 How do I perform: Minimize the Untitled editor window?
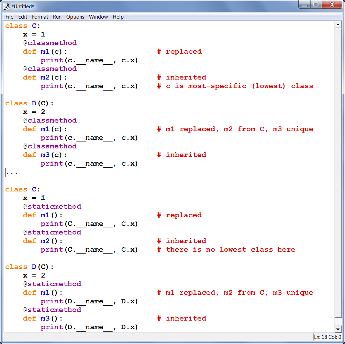tap(304, 5)
